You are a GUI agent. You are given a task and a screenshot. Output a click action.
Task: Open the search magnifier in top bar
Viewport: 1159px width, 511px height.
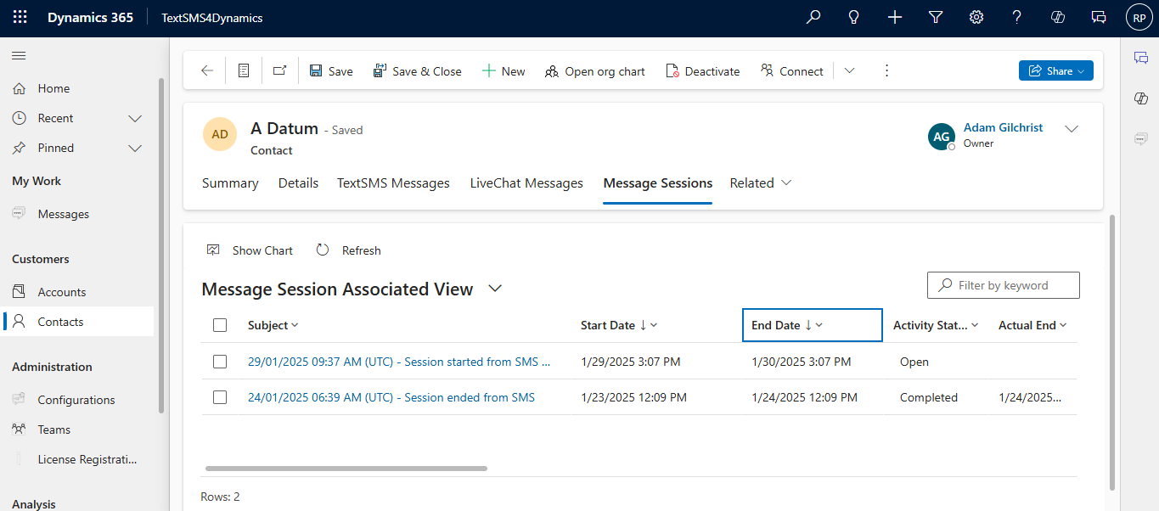(x=813, y=17)
